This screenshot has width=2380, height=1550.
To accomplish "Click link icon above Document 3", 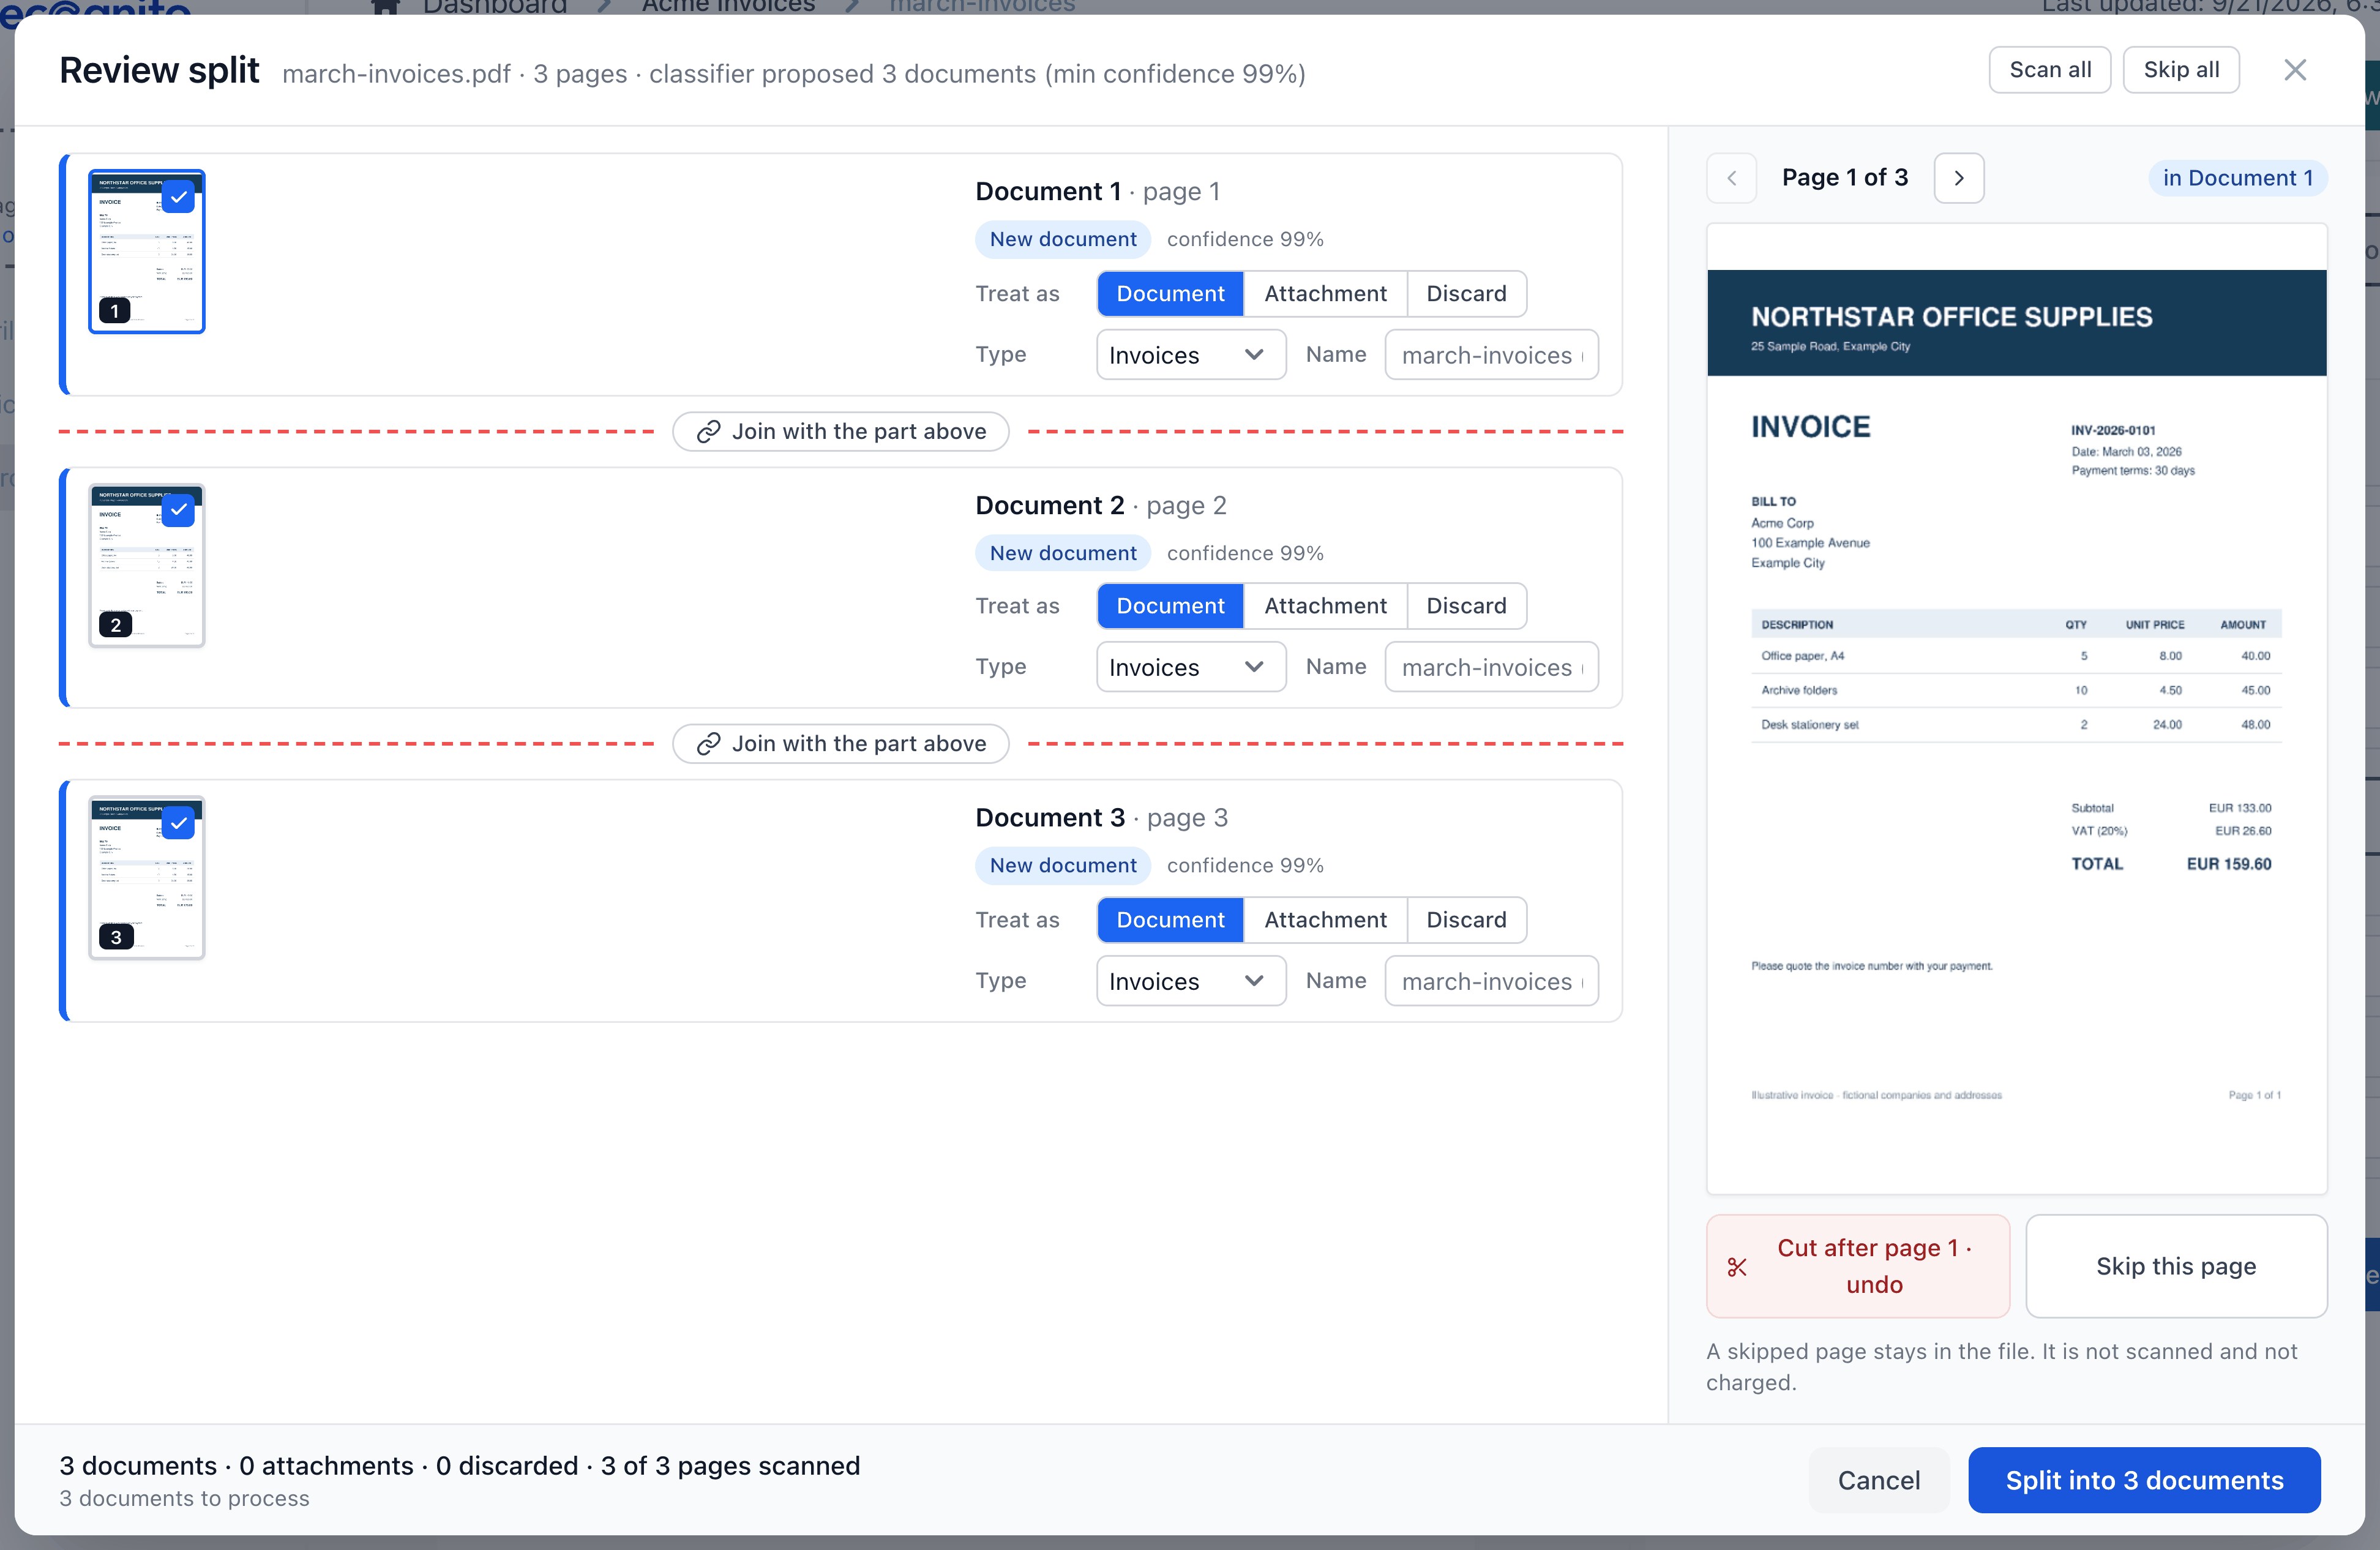I will tap(708, 744).
